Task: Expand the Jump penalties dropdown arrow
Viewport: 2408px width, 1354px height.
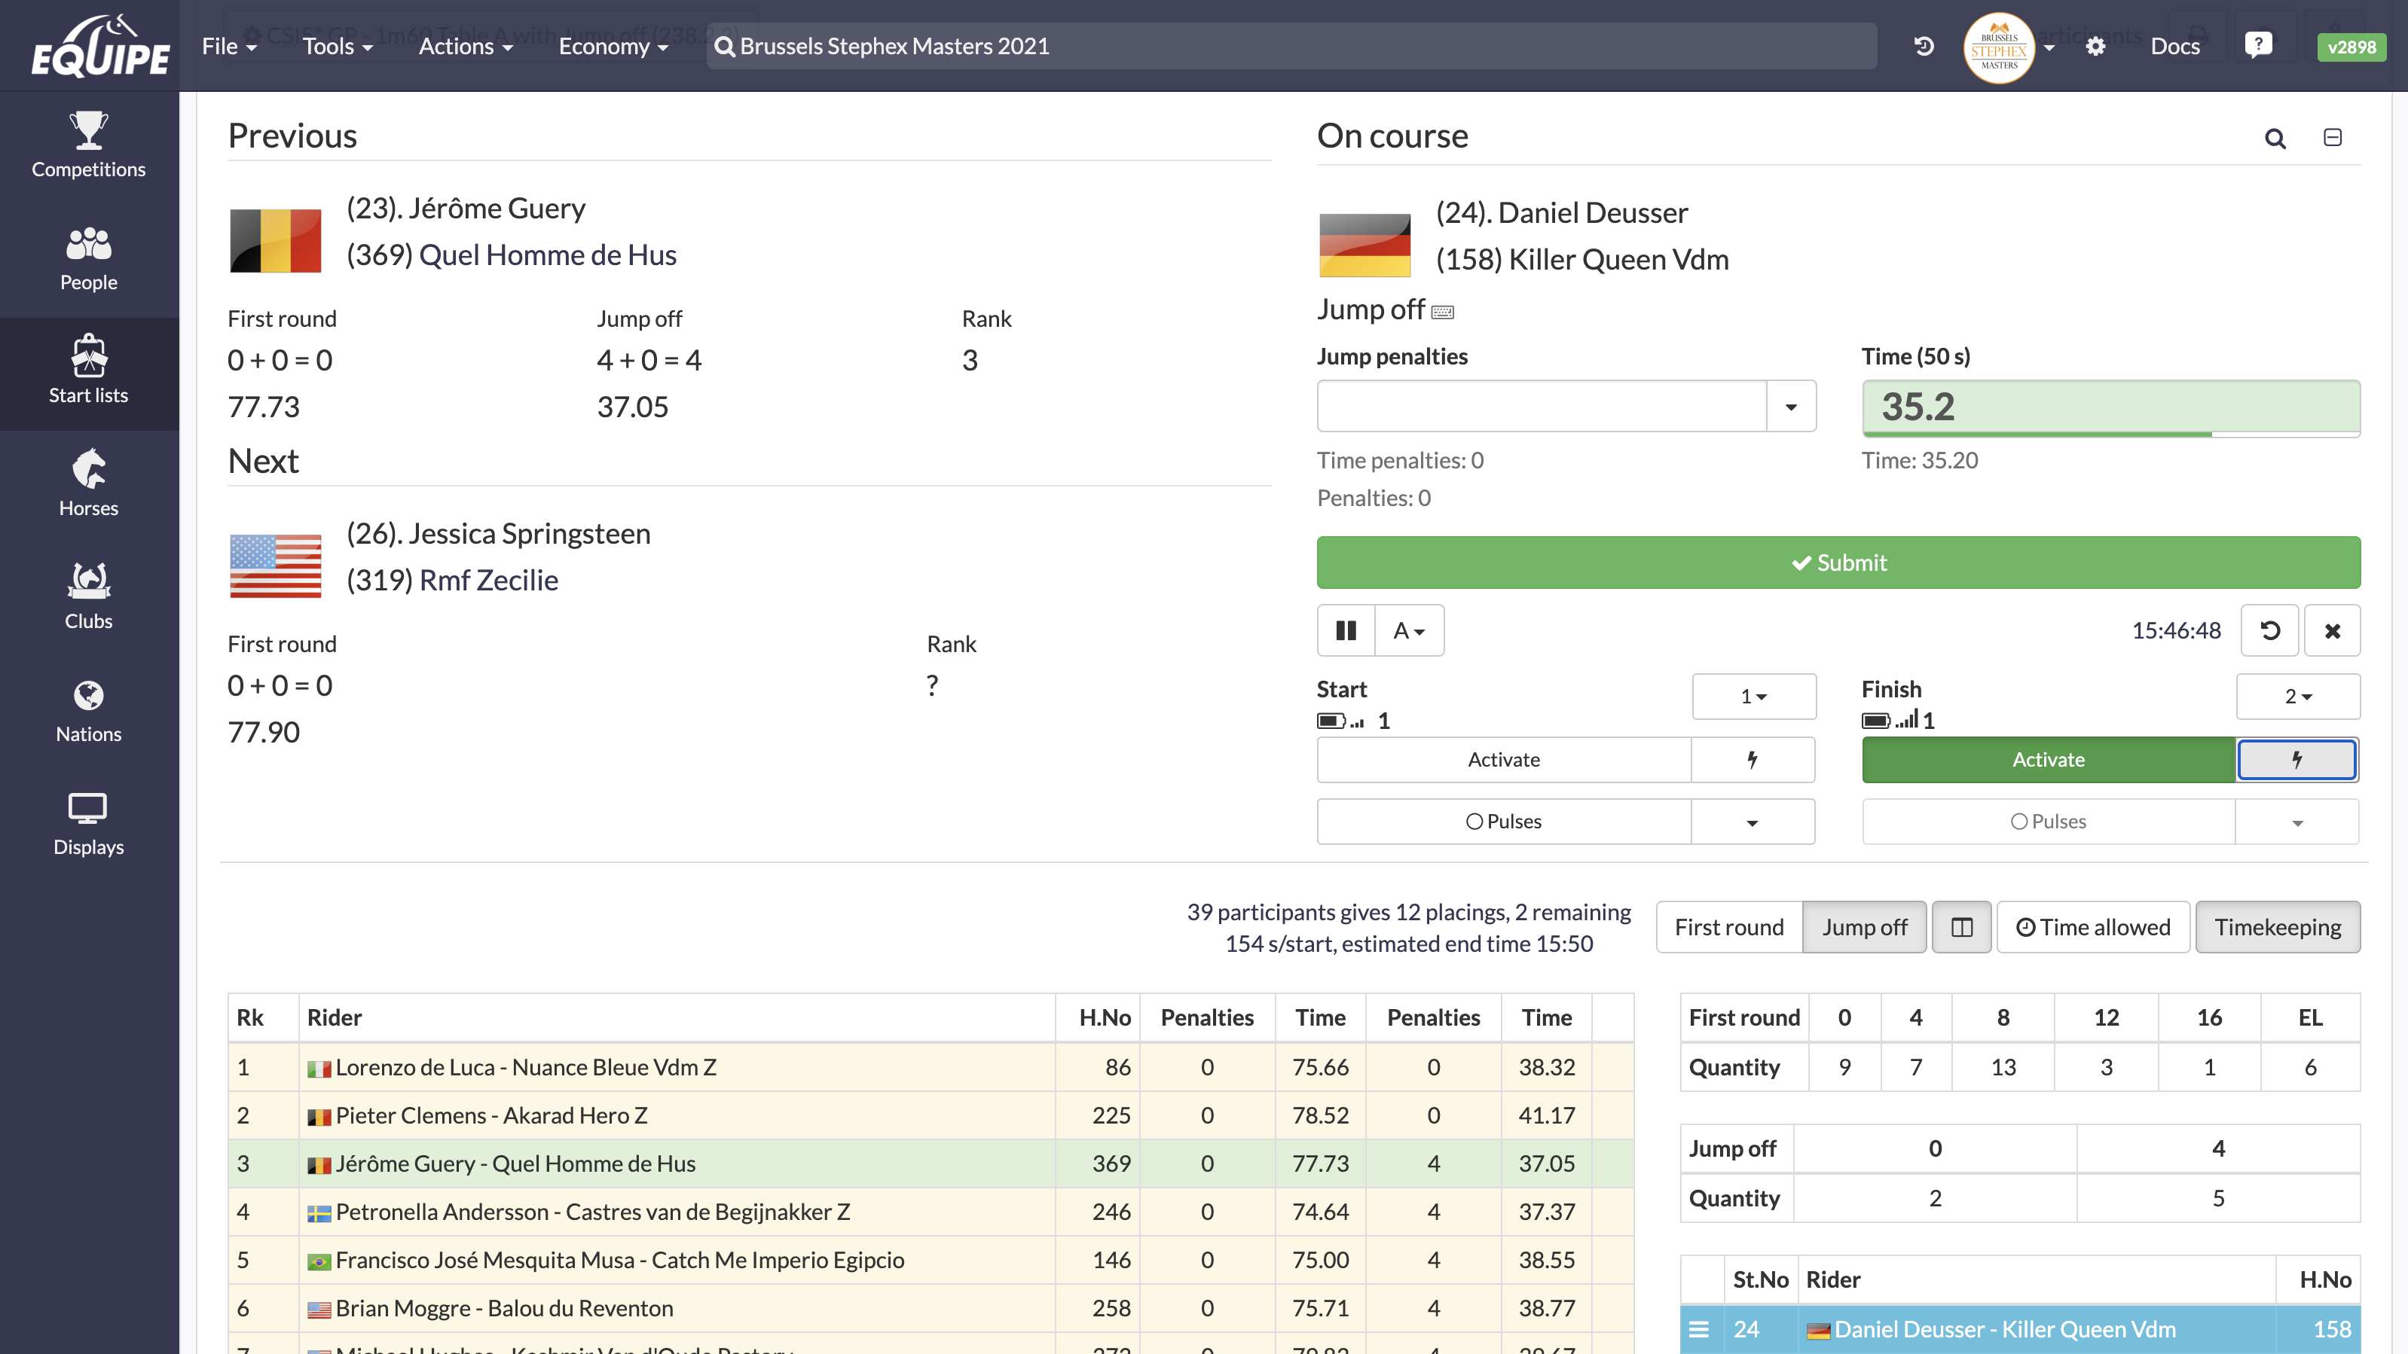Action: click(x=1791, y=407)
